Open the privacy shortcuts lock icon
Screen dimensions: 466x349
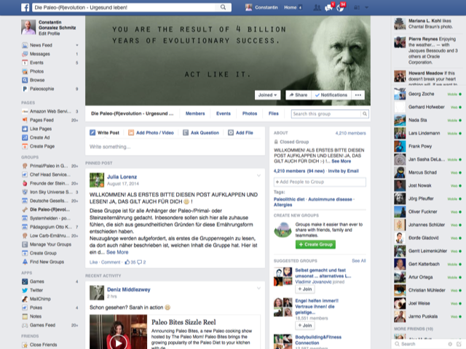357,8
